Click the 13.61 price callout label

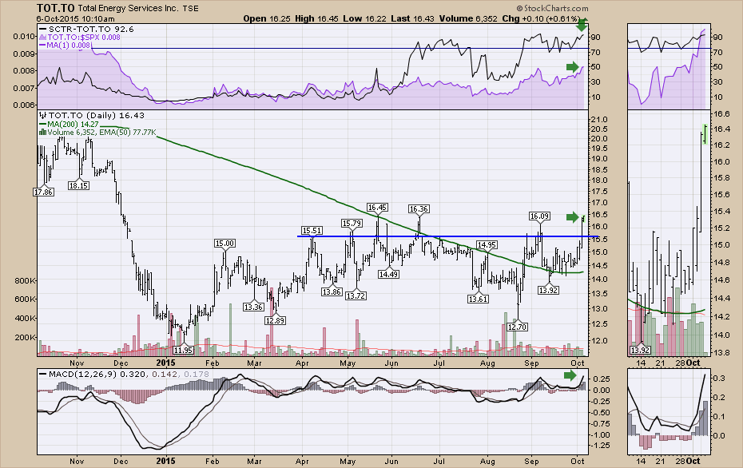click(x=478, y=299)
